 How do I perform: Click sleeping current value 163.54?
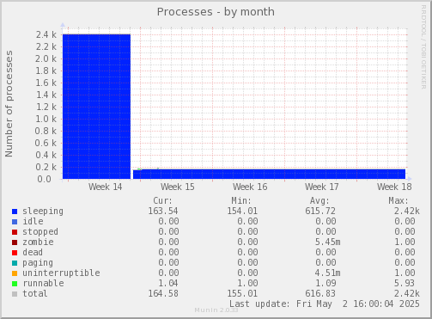click(x=163, y=211)
